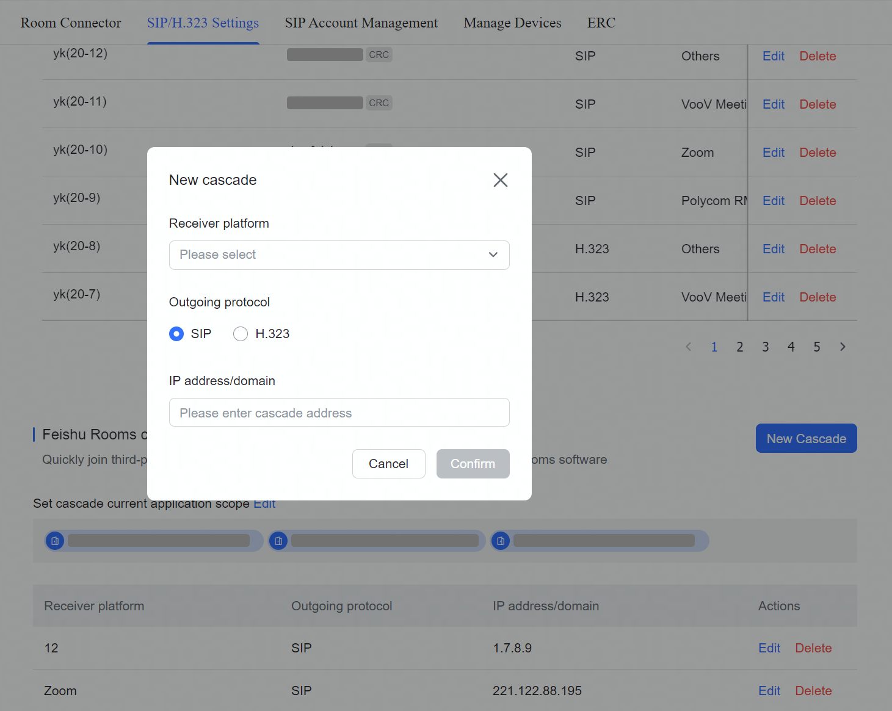The image size is (892, 711).
Task: Open the Receiver platform dropdown
Action: point(339,255)
